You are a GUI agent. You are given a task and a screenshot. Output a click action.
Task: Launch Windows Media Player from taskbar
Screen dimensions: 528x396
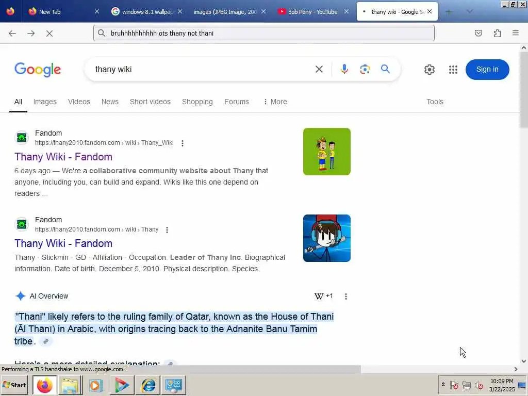click(96, 385)
